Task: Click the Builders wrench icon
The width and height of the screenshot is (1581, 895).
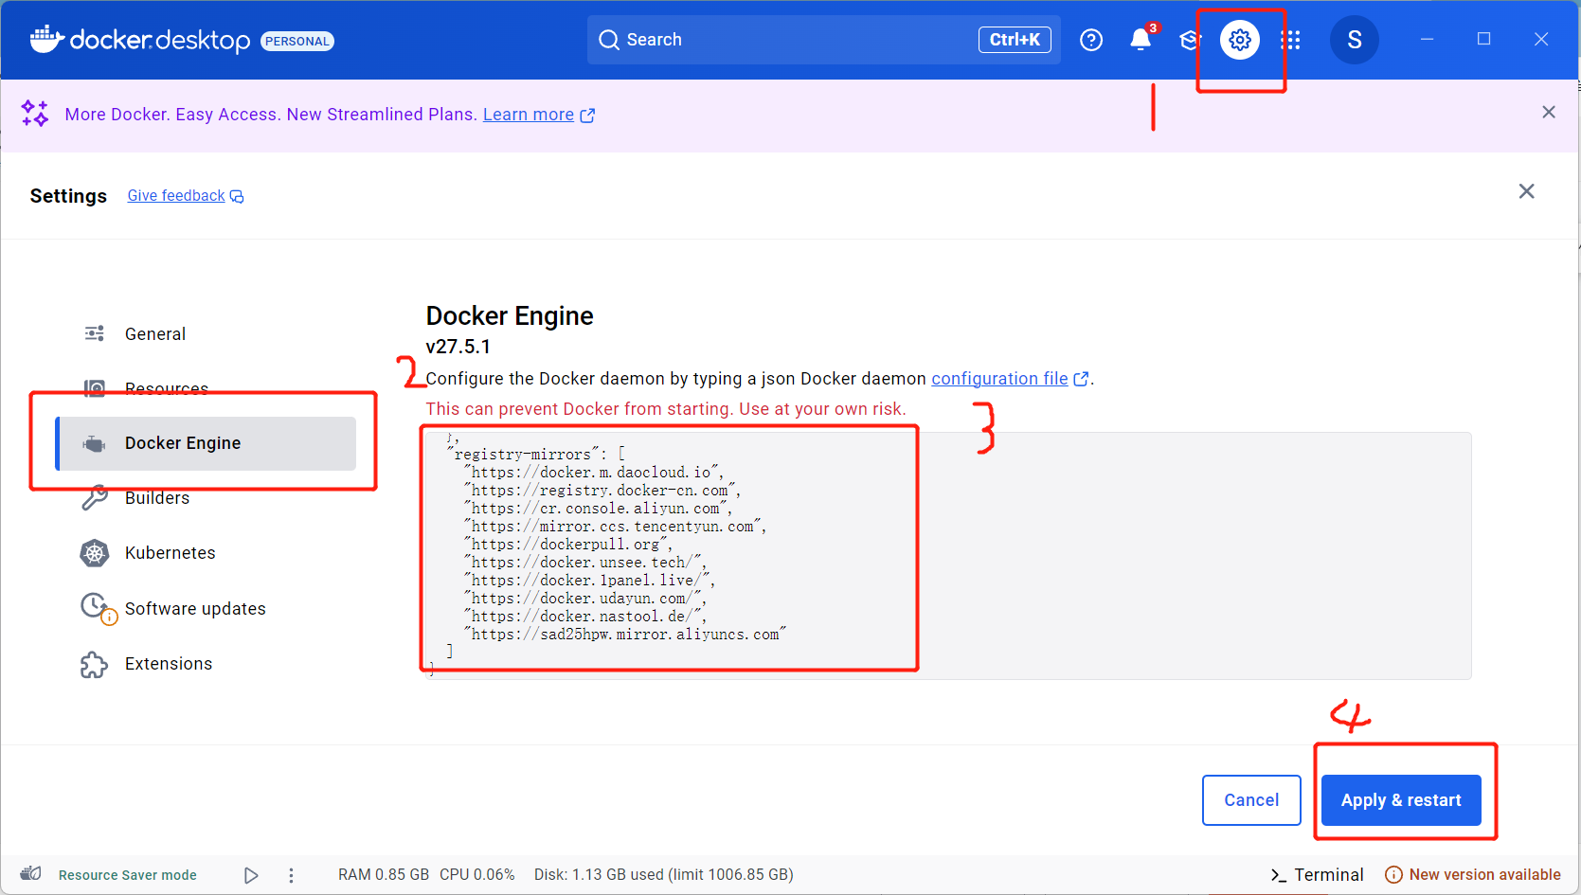Action: (95, 497)
